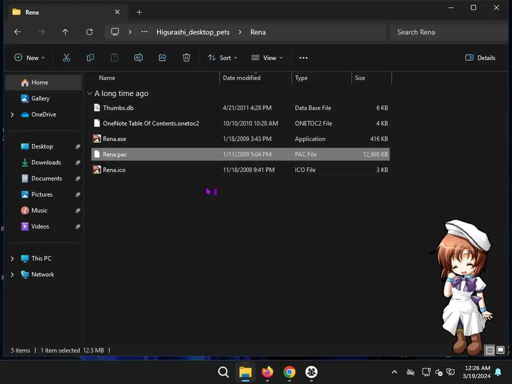The height and width of the screenshot is (384, 512).
Task: Click the round white taskbar app icon
Action: click(311, 372)
